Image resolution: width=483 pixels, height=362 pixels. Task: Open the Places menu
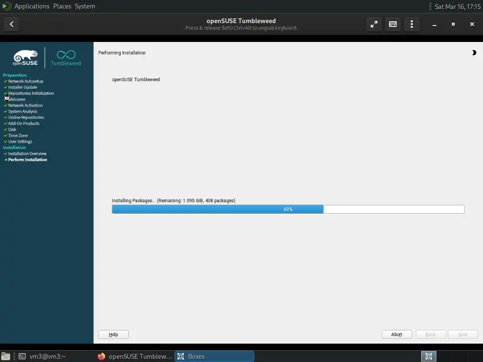click(62, 6)
